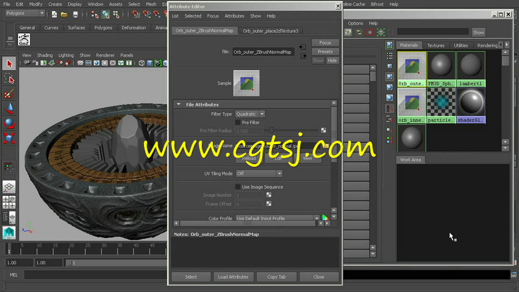Enable Snap to curves magnet
This screenshot has height=292, width=519.
(147, 14)
